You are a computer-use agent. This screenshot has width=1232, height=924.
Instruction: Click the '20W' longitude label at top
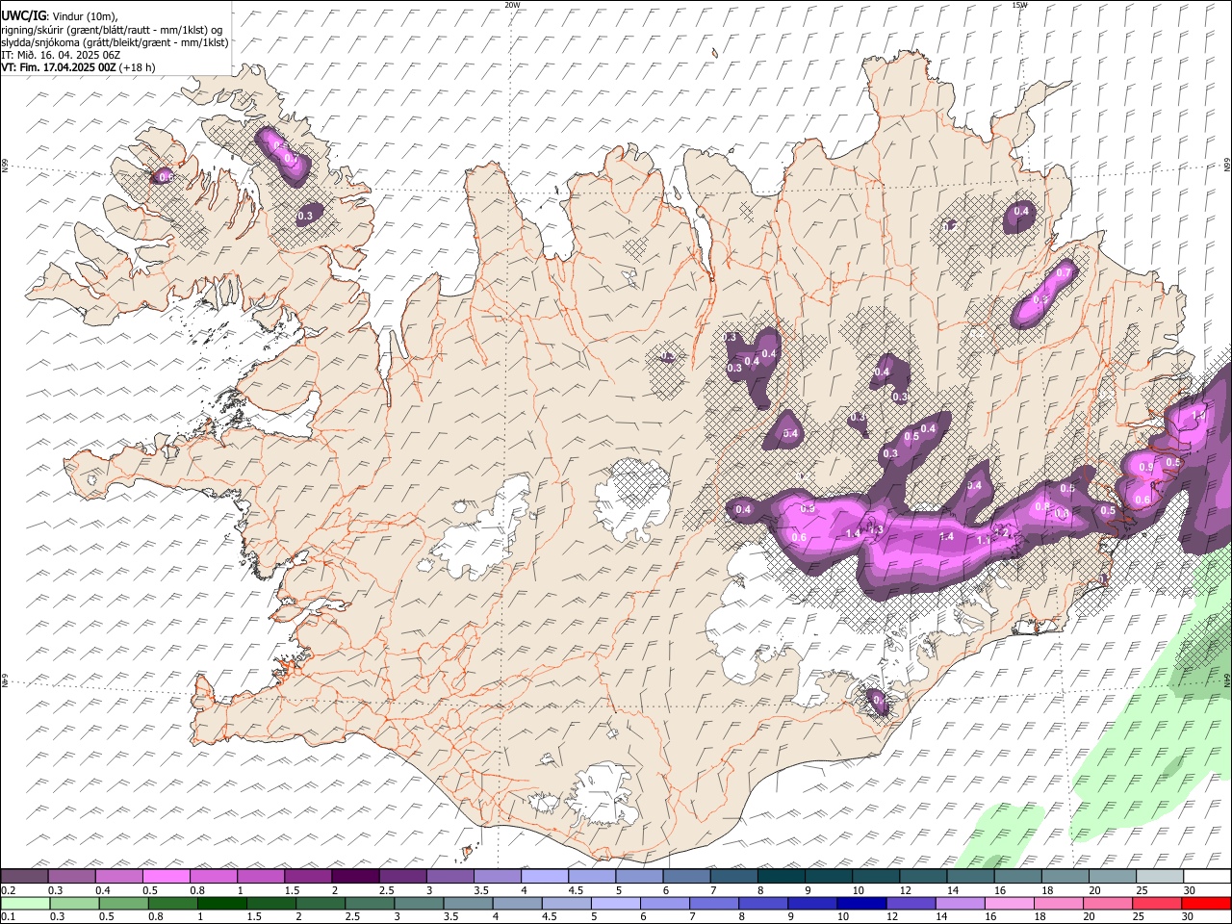coord(512,5)
